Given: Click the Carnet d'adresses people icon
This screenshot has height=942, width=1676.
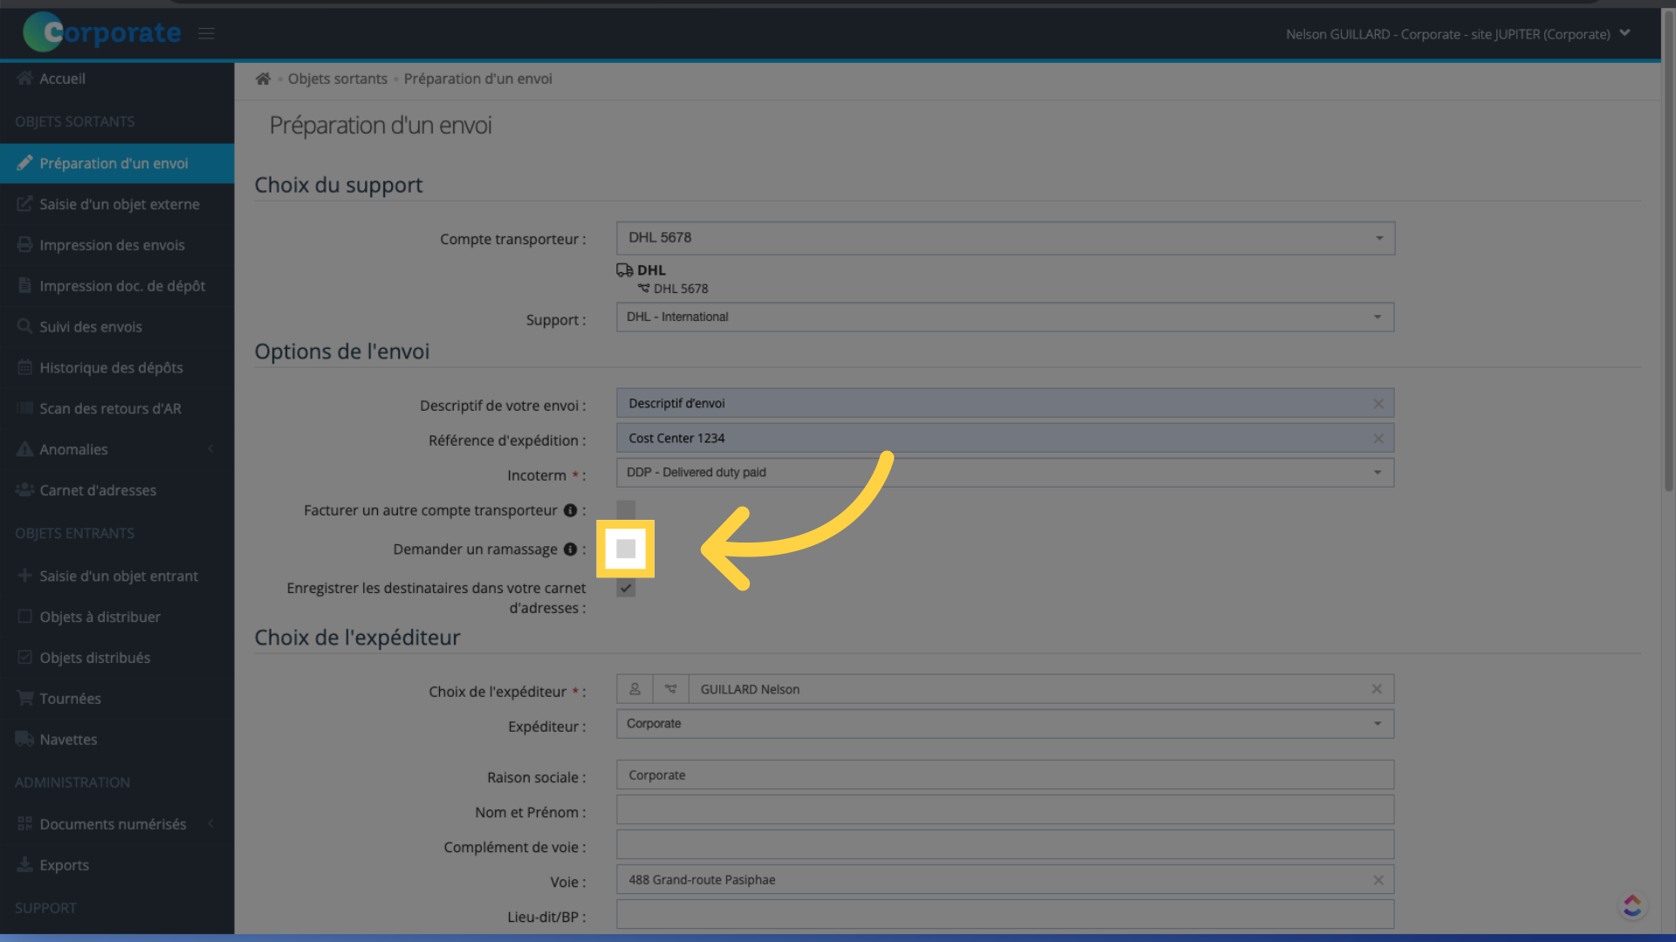Looking at the screenshot, I should pyautogui.click(x=24, y=490).
